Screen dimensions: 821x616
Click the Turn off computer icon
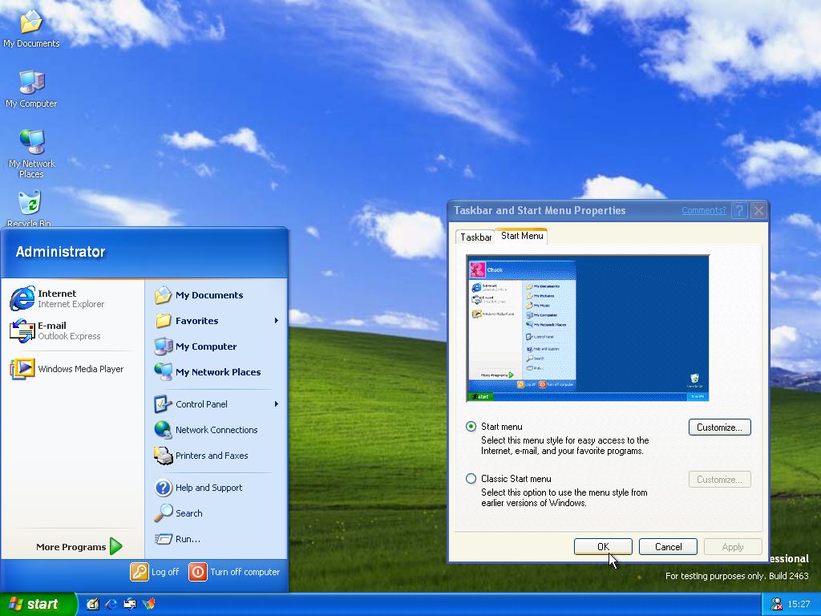[x=197, y=572]
